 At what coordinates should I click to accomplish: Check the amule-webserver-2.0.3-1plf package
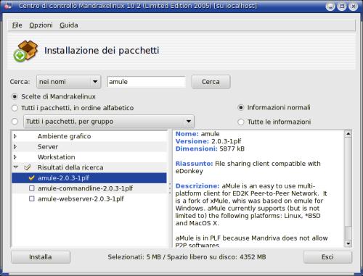(x=32, y=198)
